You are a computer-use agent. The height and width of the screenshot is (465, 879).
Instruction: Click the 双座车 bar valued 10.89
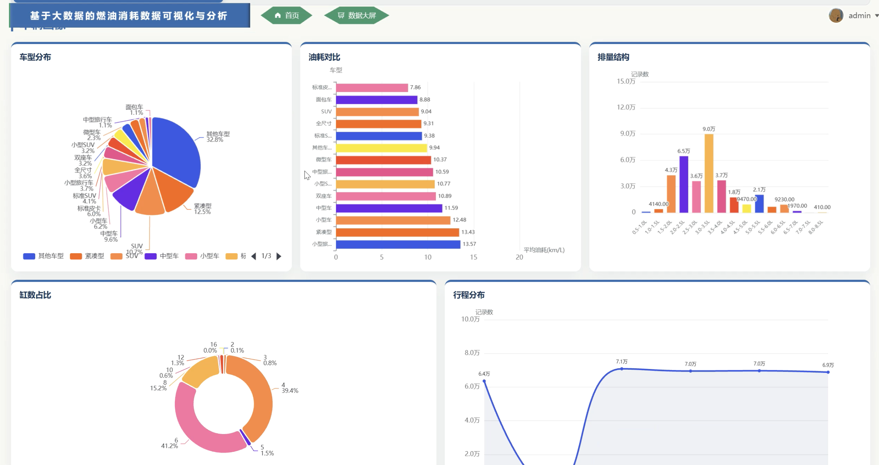386,196
